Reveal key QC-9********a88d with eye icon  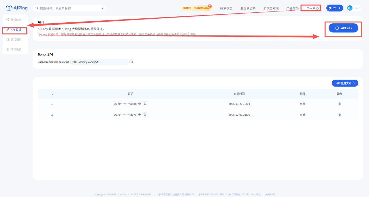140,104
